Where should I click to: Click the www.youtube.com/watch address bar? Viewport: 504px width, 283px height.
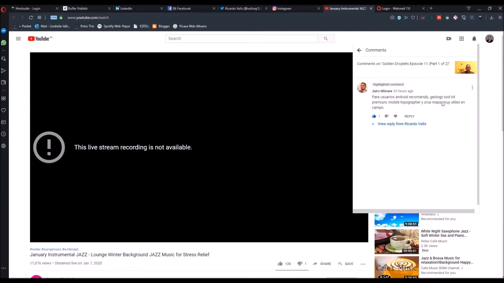[88, 18]
